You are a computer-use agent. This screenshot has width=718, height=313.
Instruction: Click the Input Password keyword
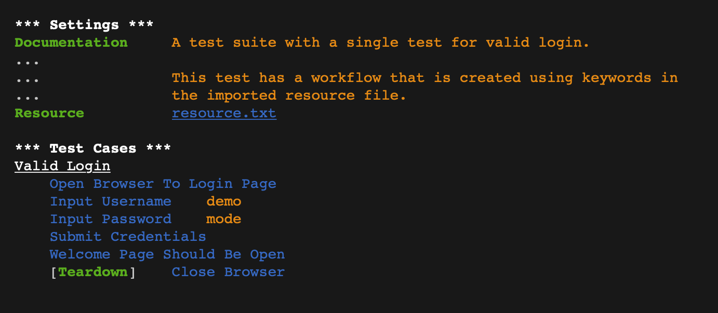[110, 219]
